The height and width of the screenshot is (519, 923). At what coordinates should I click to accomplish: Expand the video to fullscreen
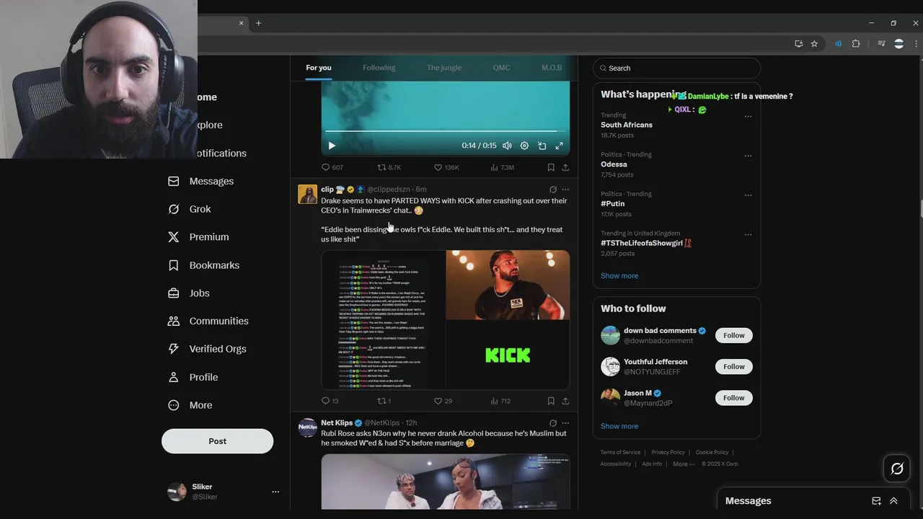[x=559, y=146]
